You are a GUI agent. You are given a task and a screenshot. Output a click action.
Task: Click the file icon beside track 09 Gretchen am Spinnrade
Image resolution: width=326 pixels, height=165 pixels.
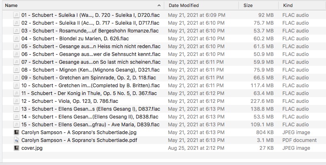(x=16, y=78)
